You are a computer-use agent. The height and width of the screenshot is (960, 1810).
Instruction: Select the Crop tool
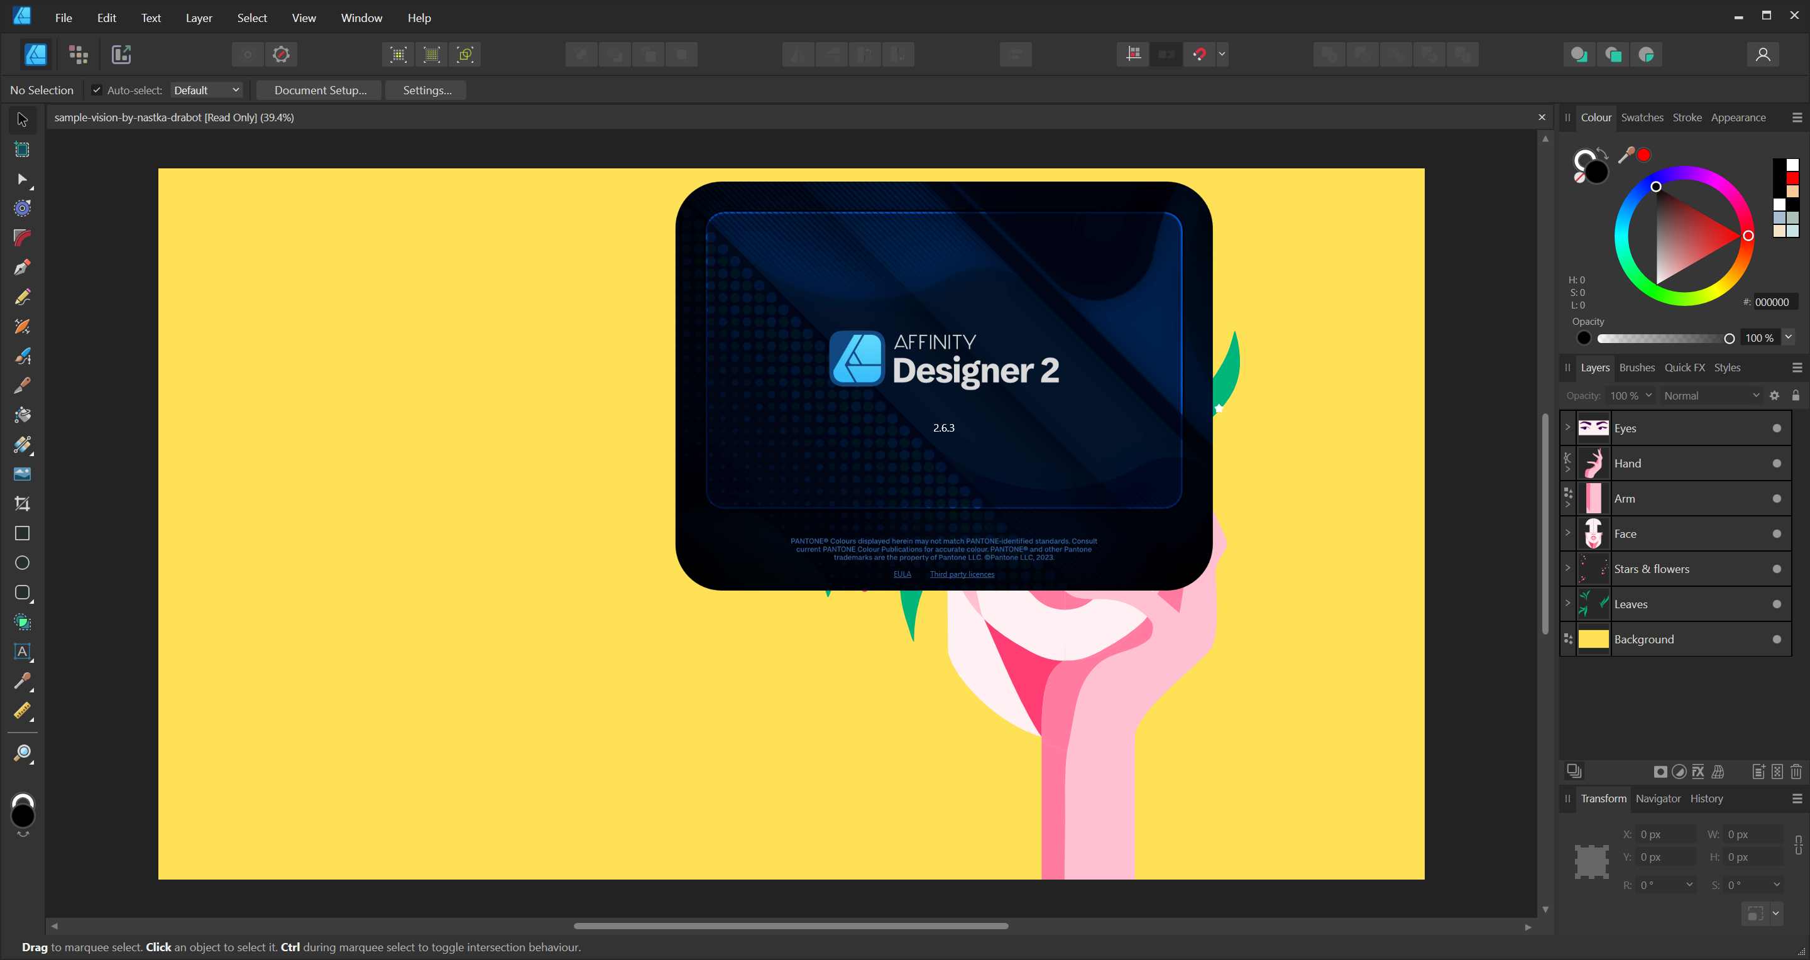coord(23,503)
